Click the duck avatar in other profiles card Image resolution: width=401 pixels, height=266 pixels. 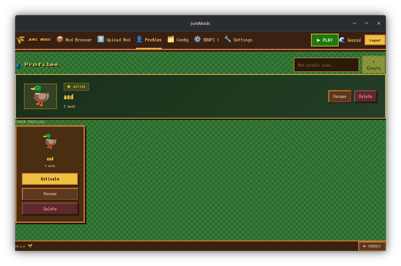pyautogui.click(x=50, y=141)
